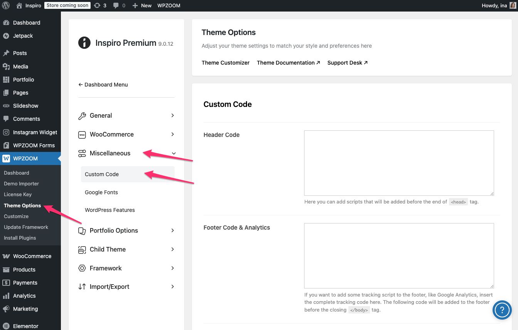
Task: Select Google Fonts submenu item
Action: [101, 192]
